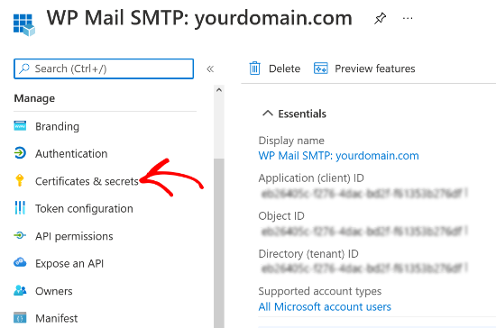Click the Manage section heading

coord(34,98)
